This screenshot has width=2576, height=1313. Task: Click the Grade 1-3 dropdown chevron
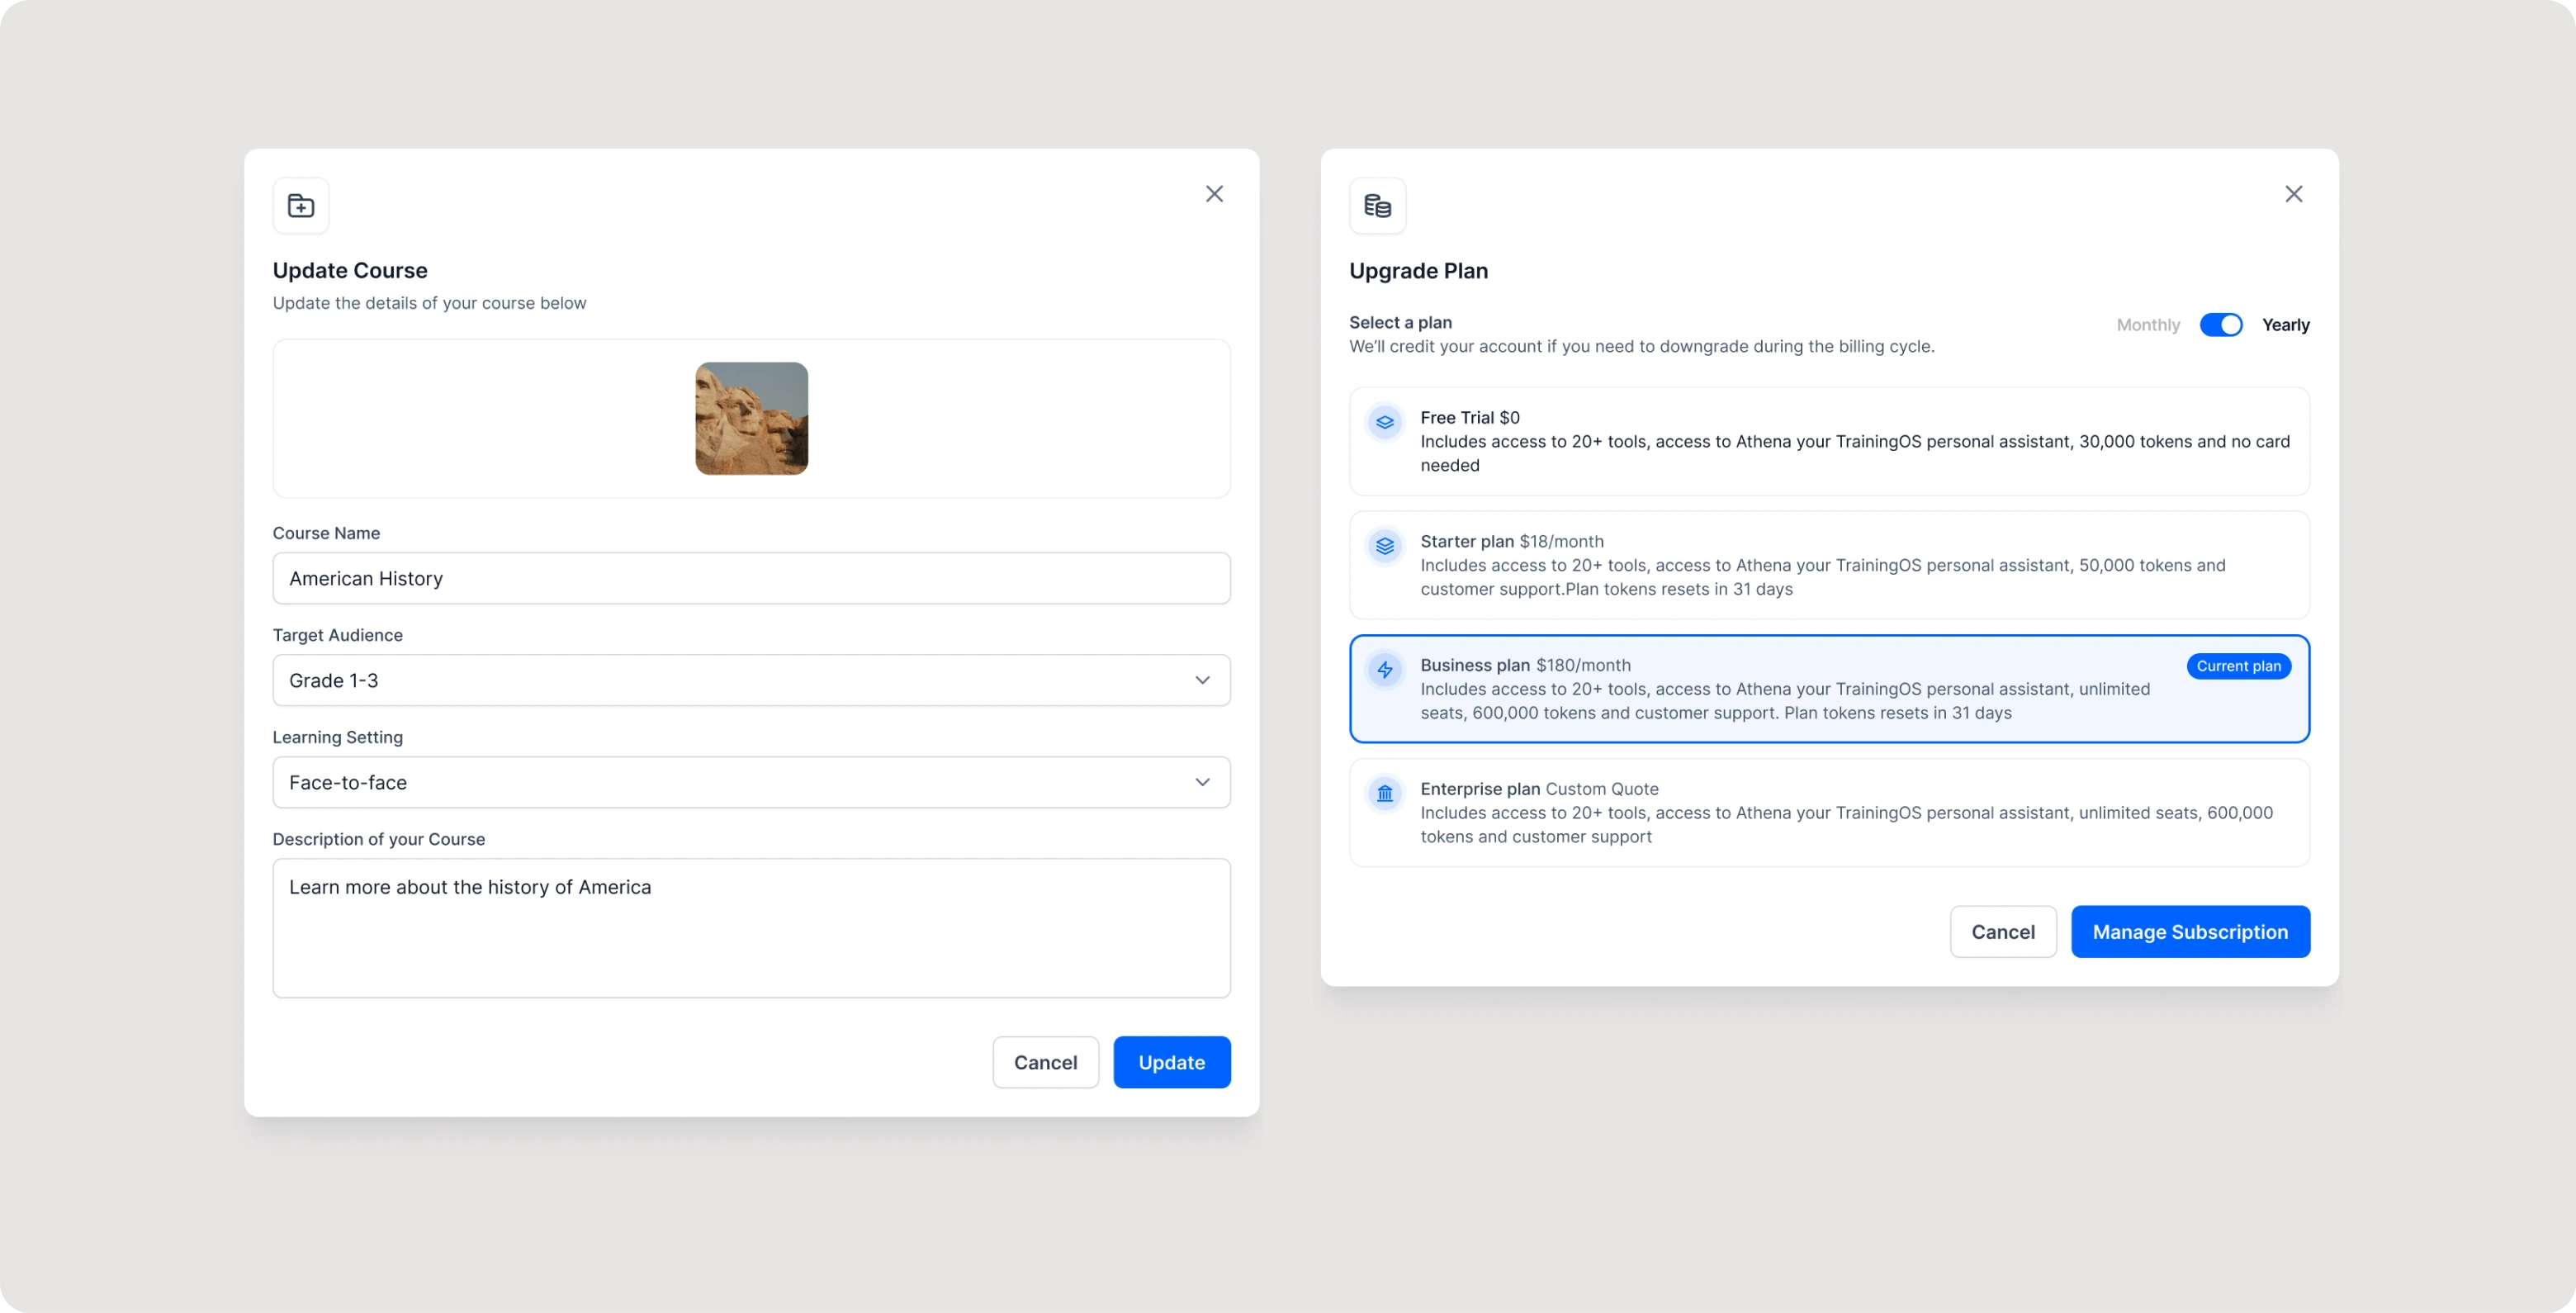coord(1202,681)
